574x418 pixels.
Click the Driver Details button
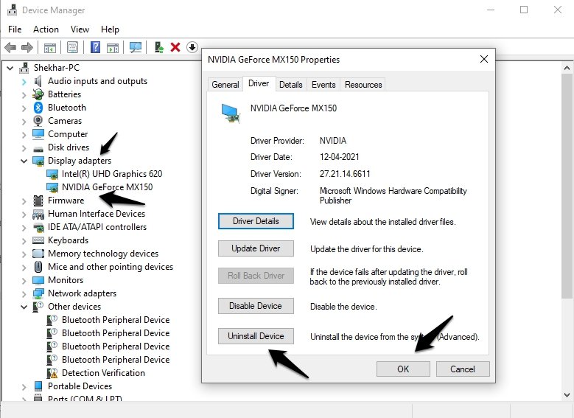click(256, 221)
